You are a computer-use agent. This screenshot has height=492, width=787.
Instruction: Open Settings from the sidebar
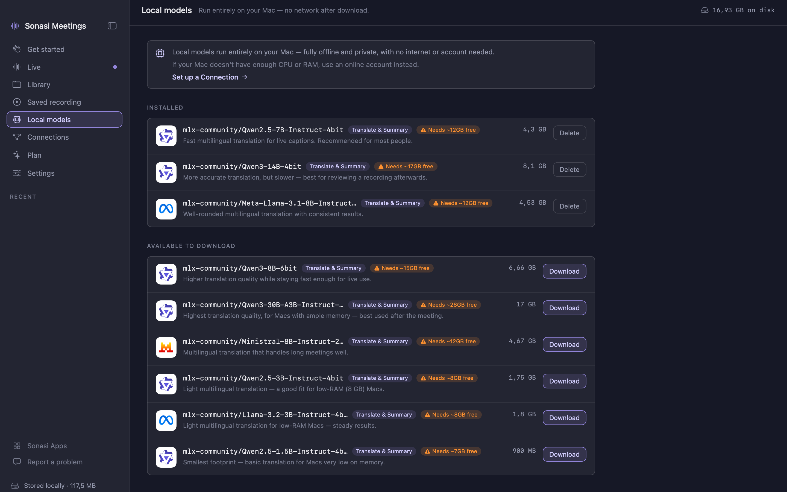[64, 173]
